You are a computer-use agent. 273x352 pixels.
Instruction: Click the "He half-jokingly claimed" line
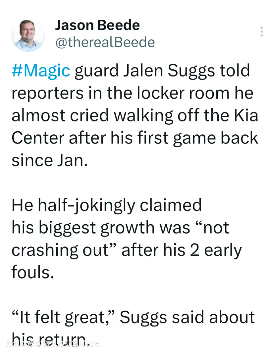click(106, 205)
